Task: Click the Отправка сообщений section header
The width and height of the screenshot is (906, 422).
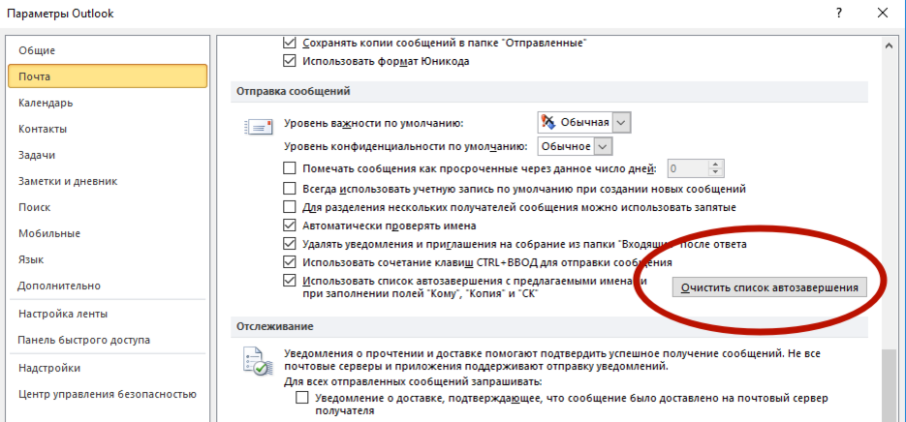Action: (x=293, y=91)
